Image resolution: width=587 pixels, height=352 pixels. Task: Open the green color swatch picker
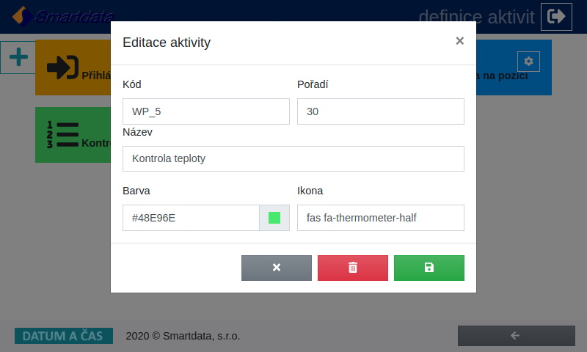point(274,218)
